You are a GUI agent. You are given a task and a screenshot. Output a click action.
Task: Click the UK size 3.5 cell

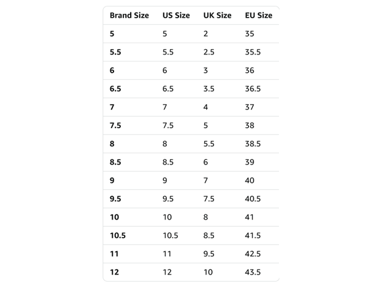(x=209, y=88)
